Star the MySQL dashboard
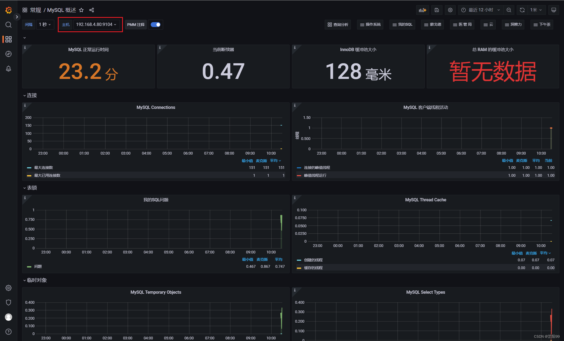Image resolution: width=564 pixels, height=341 pixels. tap(81, 10)
